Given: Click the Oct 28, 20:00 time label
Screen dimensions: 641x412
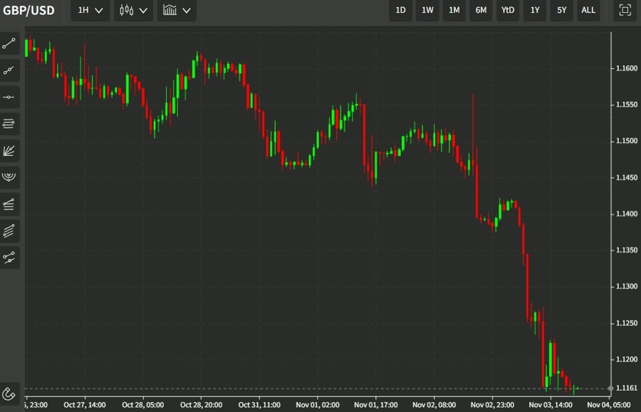Looking at the screenshot, I should pos(201,405).
